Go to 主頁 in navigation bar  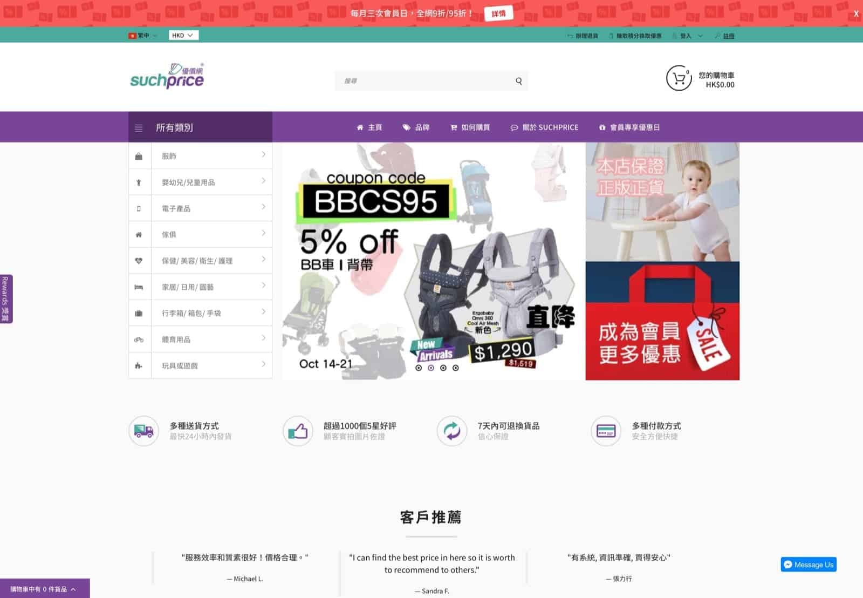click(369, 127)
